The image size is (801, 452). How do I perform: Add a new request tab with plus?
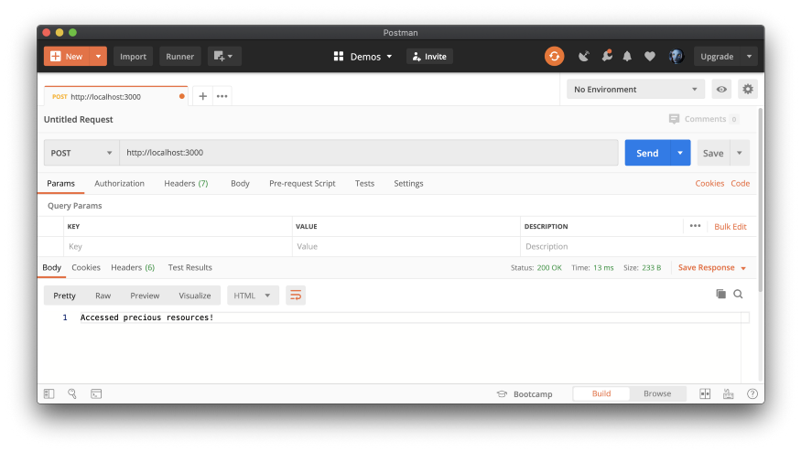click(x=203, y=96)
